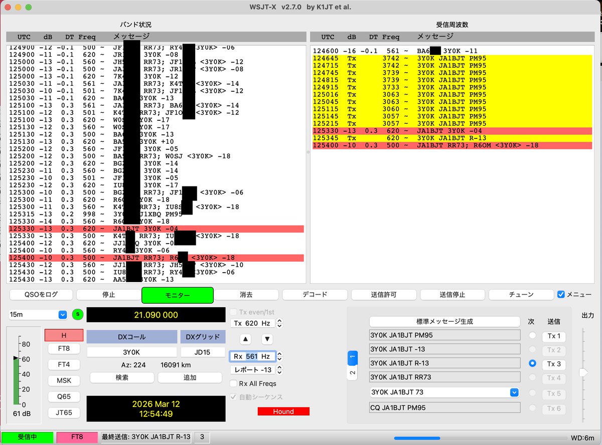Select next radio for 3Y0K JA1BJT R-13
This screenshot has width=602, height=445.
click(x=532, y=363)
